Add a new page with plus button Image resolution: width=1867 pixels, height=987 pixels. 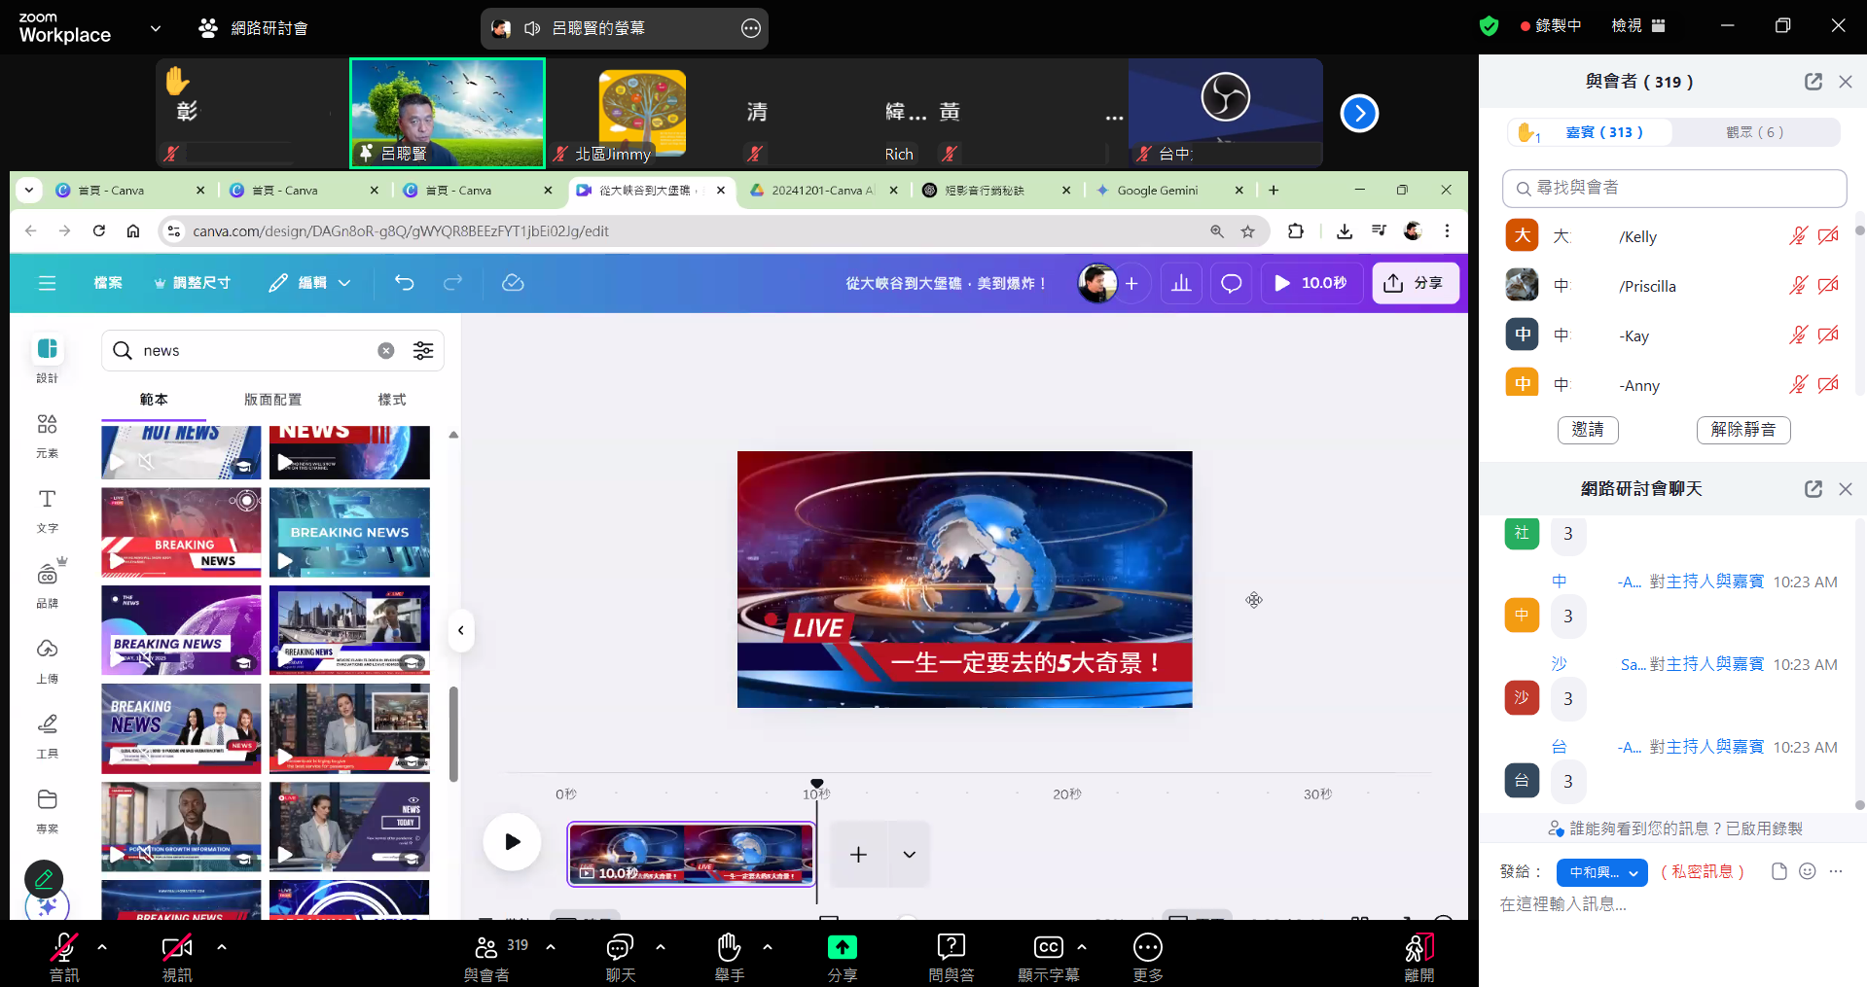tap(858, 855)
